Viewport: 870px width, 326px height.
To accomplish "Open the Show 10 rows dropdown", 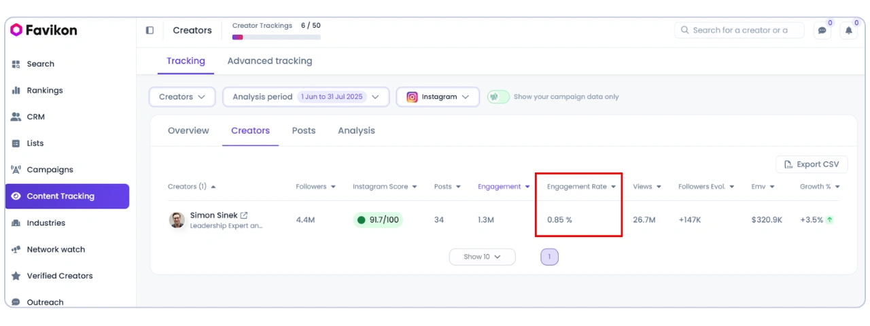I will [482, 257].
